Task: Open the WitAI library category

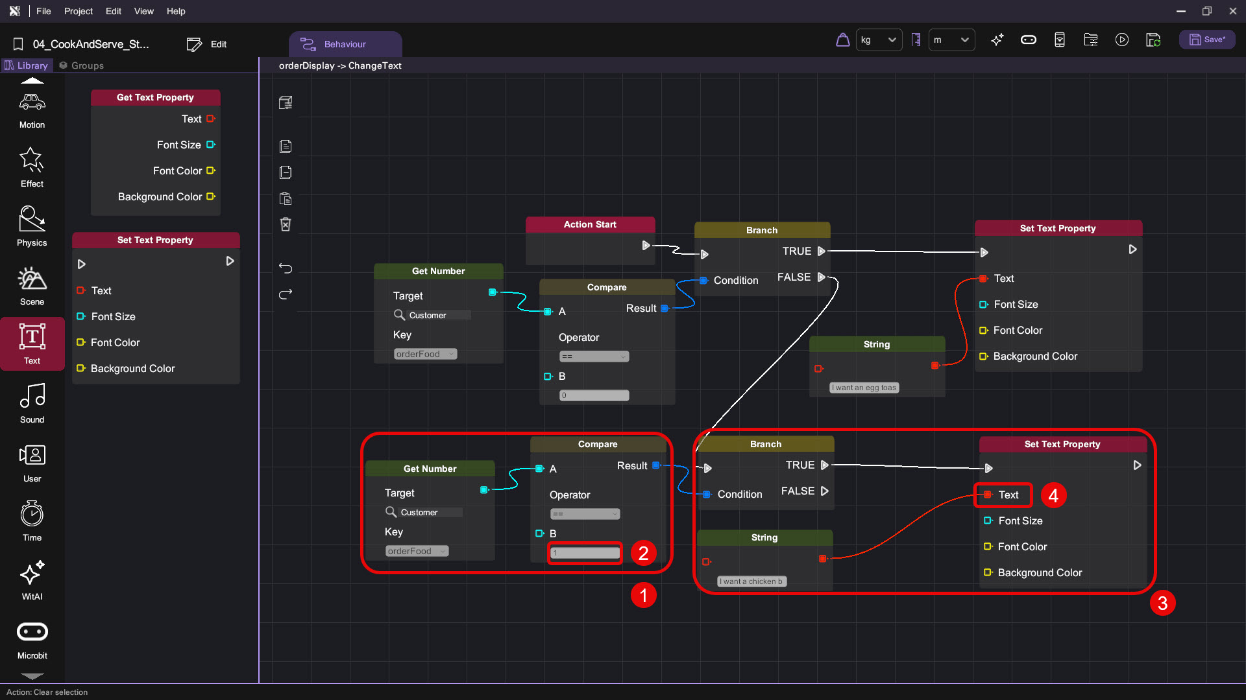Action: click(32, 580)
